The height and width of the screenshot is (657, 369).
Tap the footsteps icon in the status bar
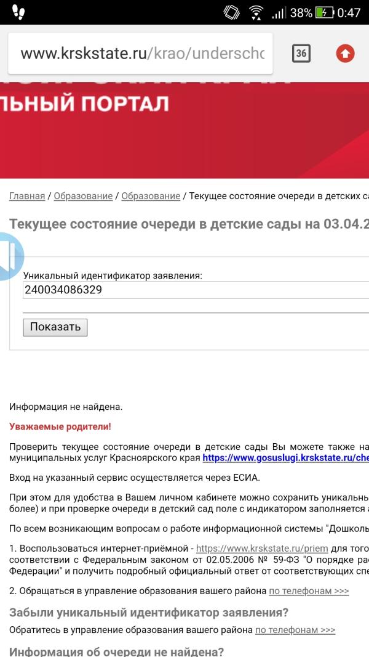click(18, 12)
